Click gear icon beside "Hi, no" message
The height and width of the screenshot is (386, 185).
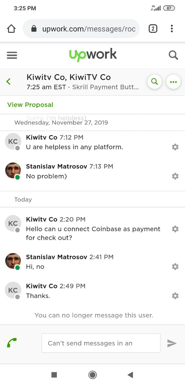pos(175,267)
